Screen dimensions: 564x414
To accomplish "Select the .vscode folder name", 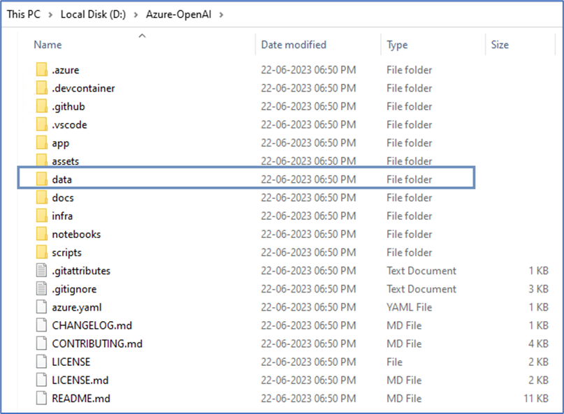I will coord(69,125).
